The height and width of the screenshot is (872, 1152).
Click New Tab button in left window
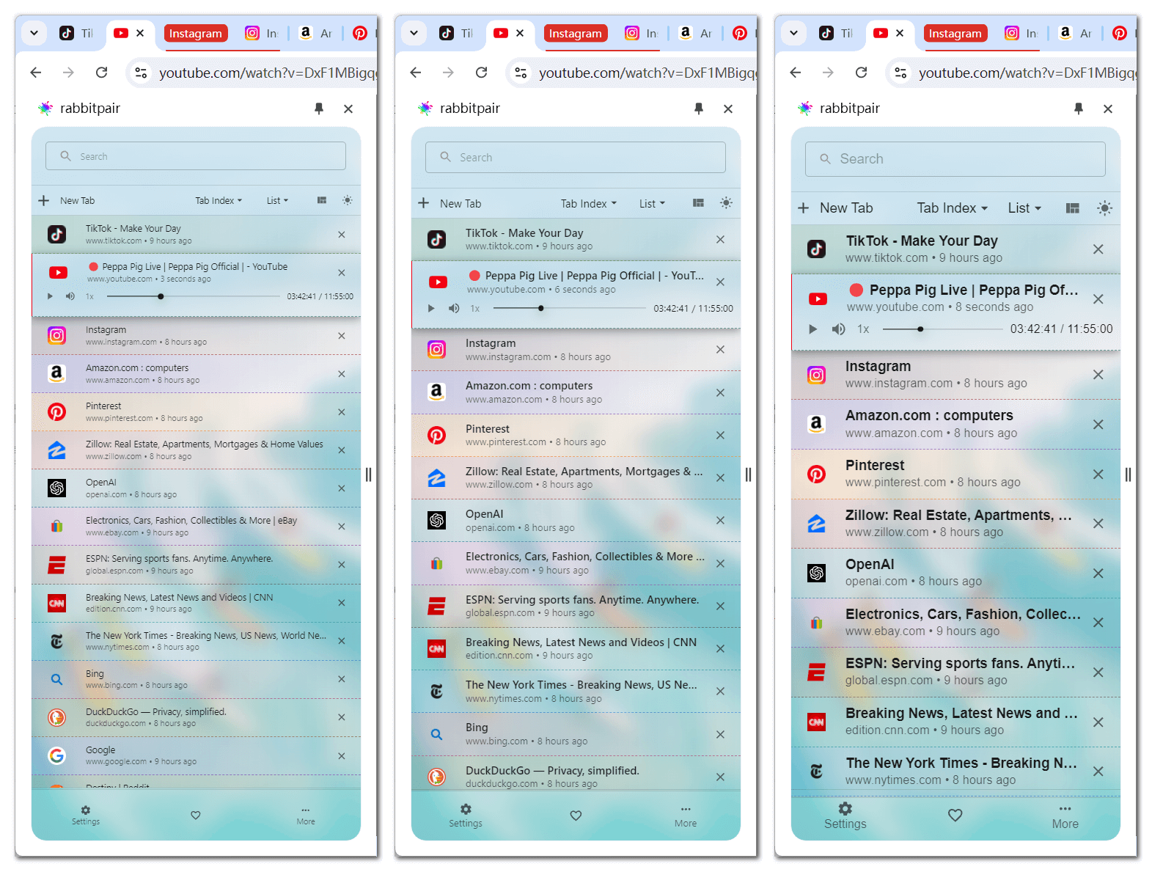(x=67, y=200)
